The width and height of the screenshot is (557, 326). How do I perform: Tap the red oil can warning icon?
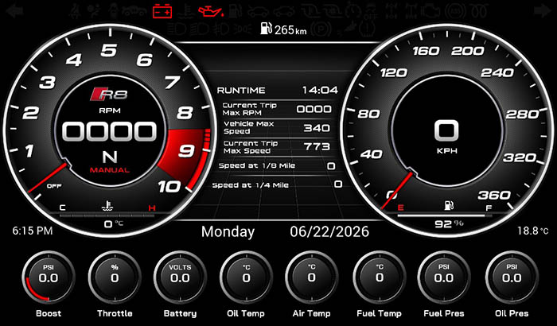tap(212, 11)
